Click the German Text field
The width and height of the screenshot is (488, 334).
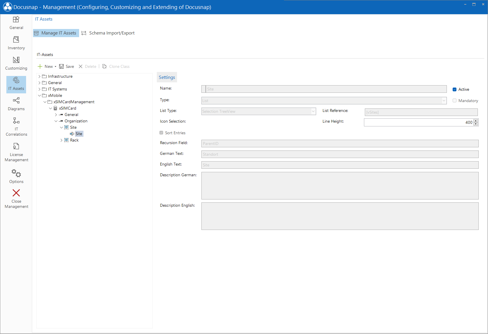click(x=340, y=154)
